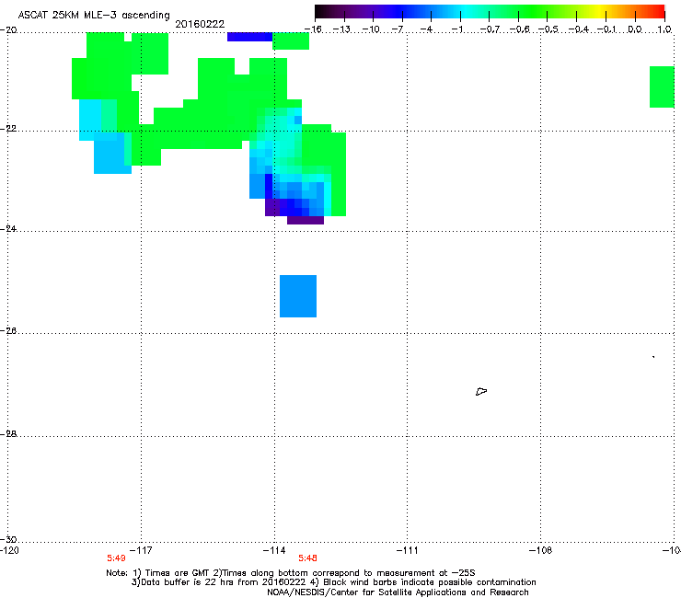Click colorbar tick label -0.7
Image resolution: width=681 pixels, height=598 pixels.
coord(490,29)
